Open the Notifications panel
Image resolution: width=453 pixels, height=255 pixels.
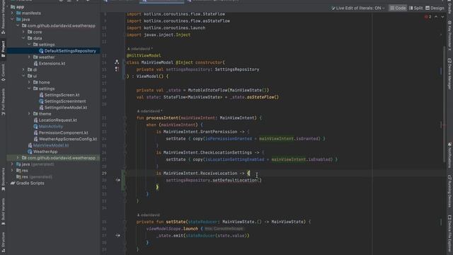point(449,154)
